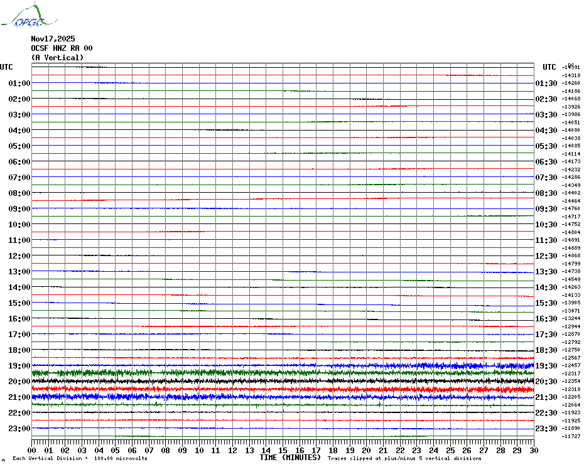Image resolution: width=584 pixels, height=467 pixels.
Task: Click the -12457 offset value
Action: [572, 365]
